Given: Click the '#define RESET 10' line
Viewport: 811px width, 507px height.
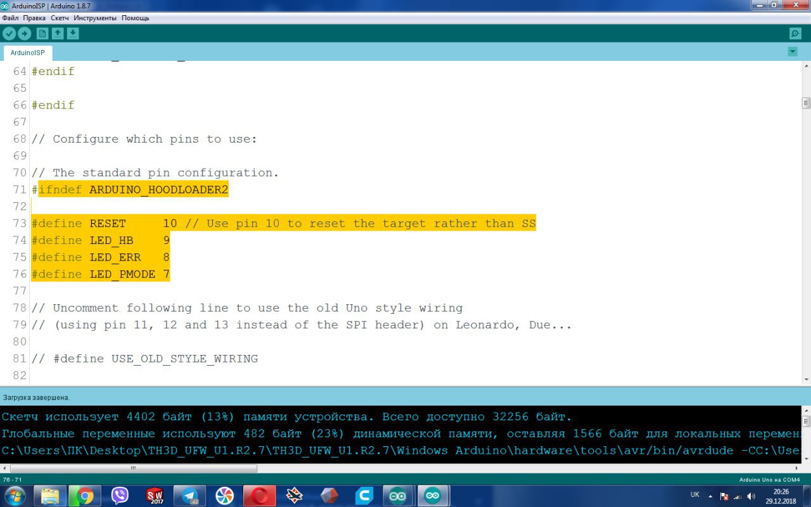Looking at the screenshot, I should (283, 223).
